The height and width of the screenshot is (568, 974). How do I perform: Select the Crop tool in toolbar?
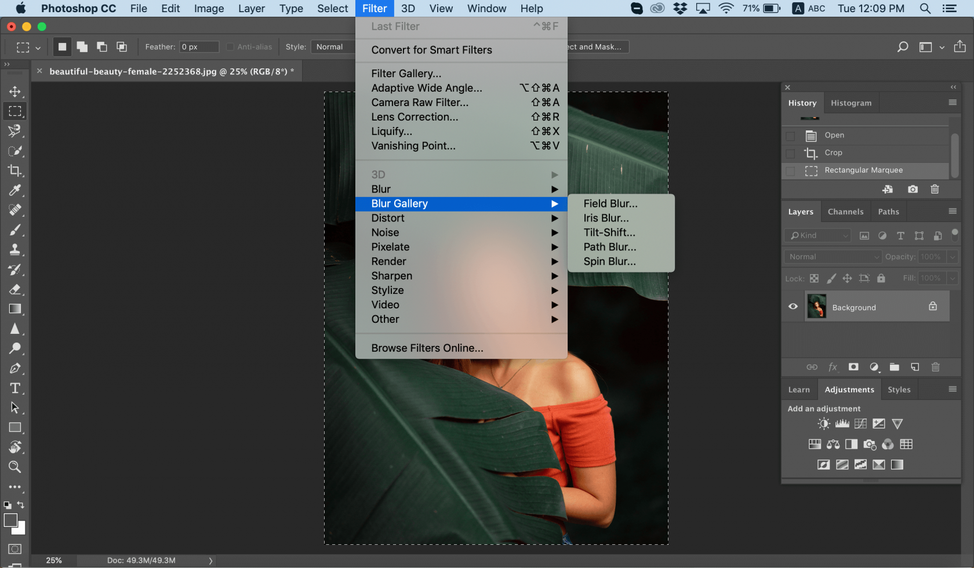[x=15, y=170]
